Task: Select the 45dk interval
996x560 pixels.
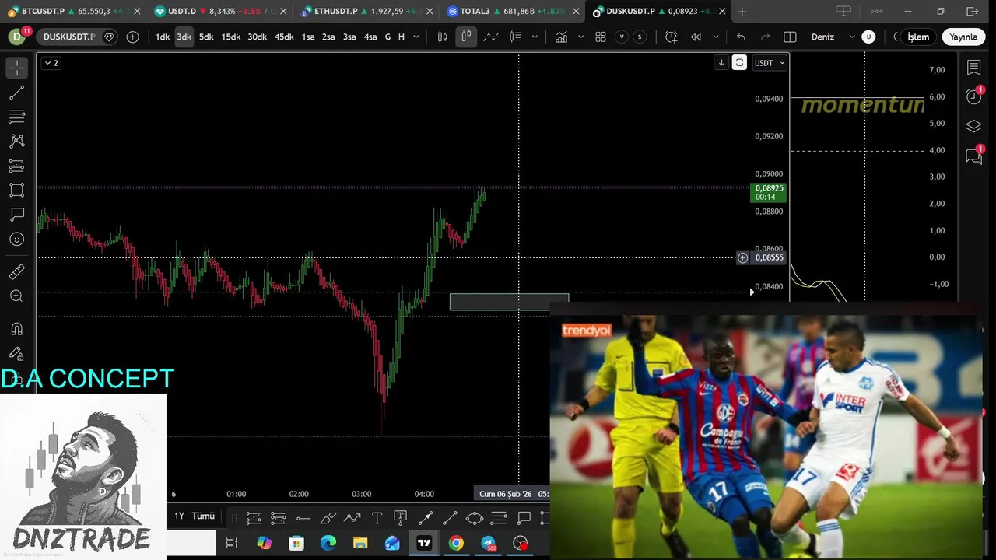Action: pyautogui.click(x=284, y=37)
